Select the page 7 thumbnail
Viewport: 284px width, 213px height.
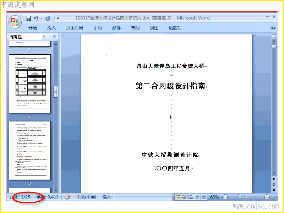pos(30,84)
